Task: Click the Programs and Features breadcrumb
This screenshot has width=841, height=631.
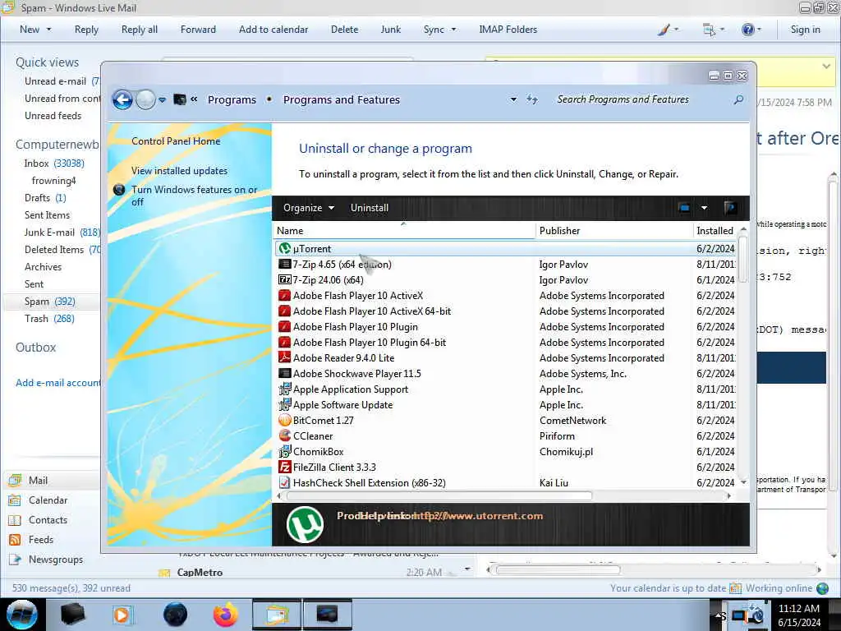Action: 342,99
